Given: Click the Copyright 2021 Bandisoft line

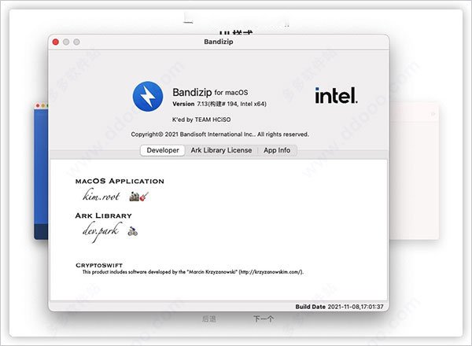Looking at the screenshot, I should [x=219, y=134].
